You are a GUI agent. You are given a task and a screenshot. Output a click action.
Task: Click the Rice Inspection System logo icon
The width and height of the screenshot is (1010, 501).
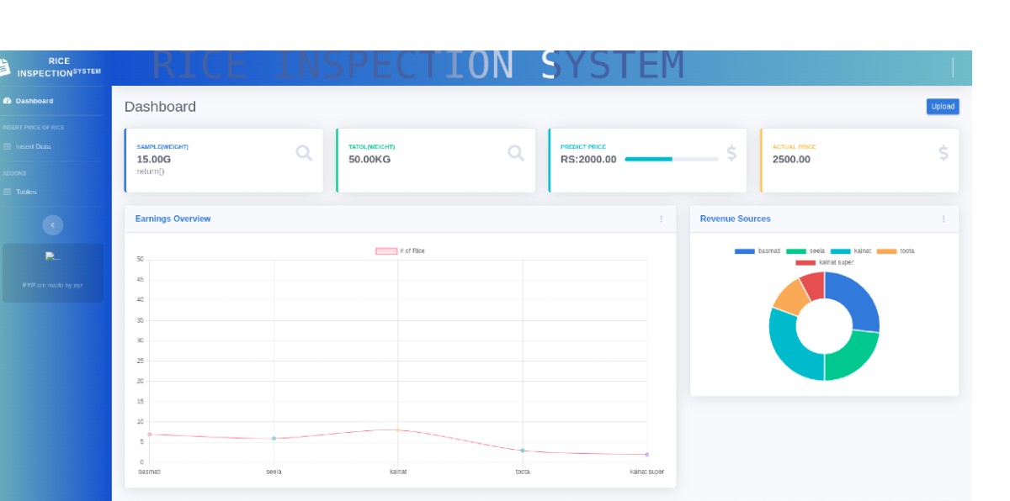coord(4,67)
